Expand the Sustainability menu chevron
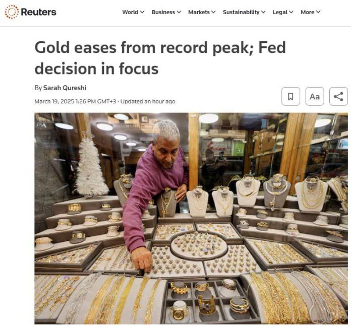The image size is (351, 327). [x=263, y=12]
